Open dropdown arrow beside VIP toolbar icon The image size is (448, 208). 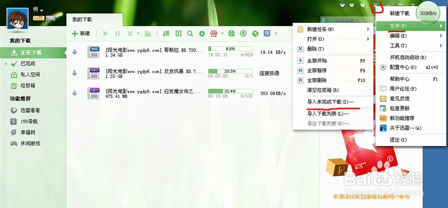point(222,34)
